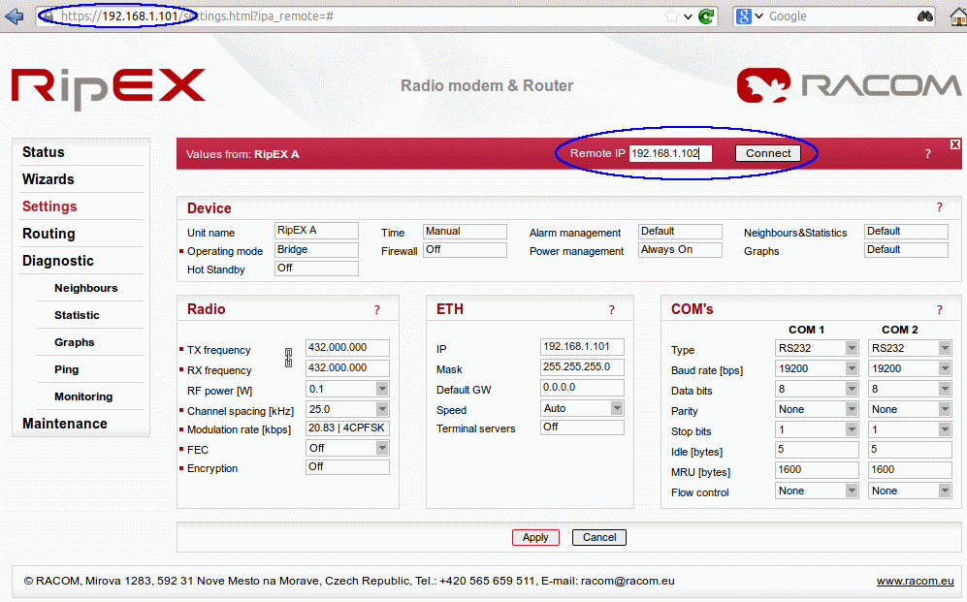Click the browser back arrow

point(14,16)
